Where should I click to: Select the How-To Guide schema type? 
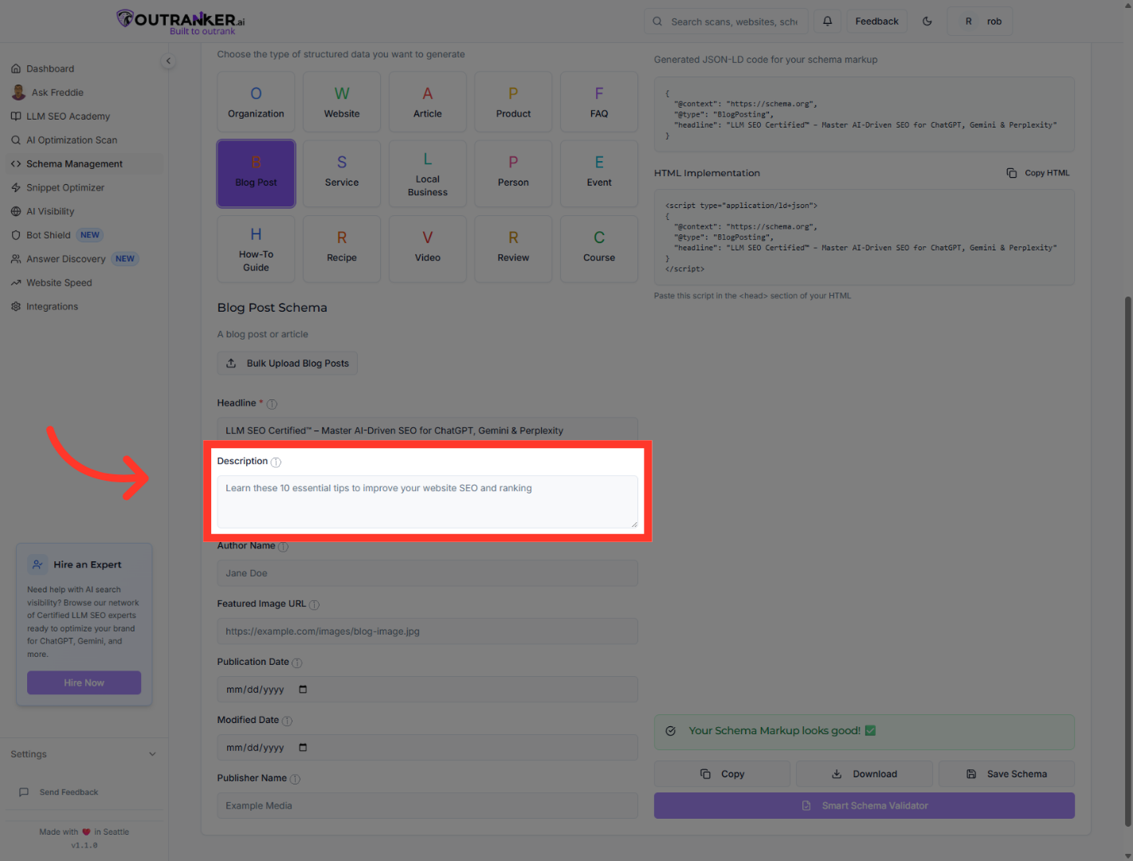[256, 249]
